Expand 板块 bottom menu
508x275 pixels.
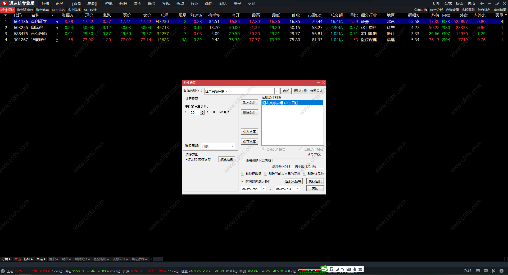pyautogui.click(x=28, y=259)
